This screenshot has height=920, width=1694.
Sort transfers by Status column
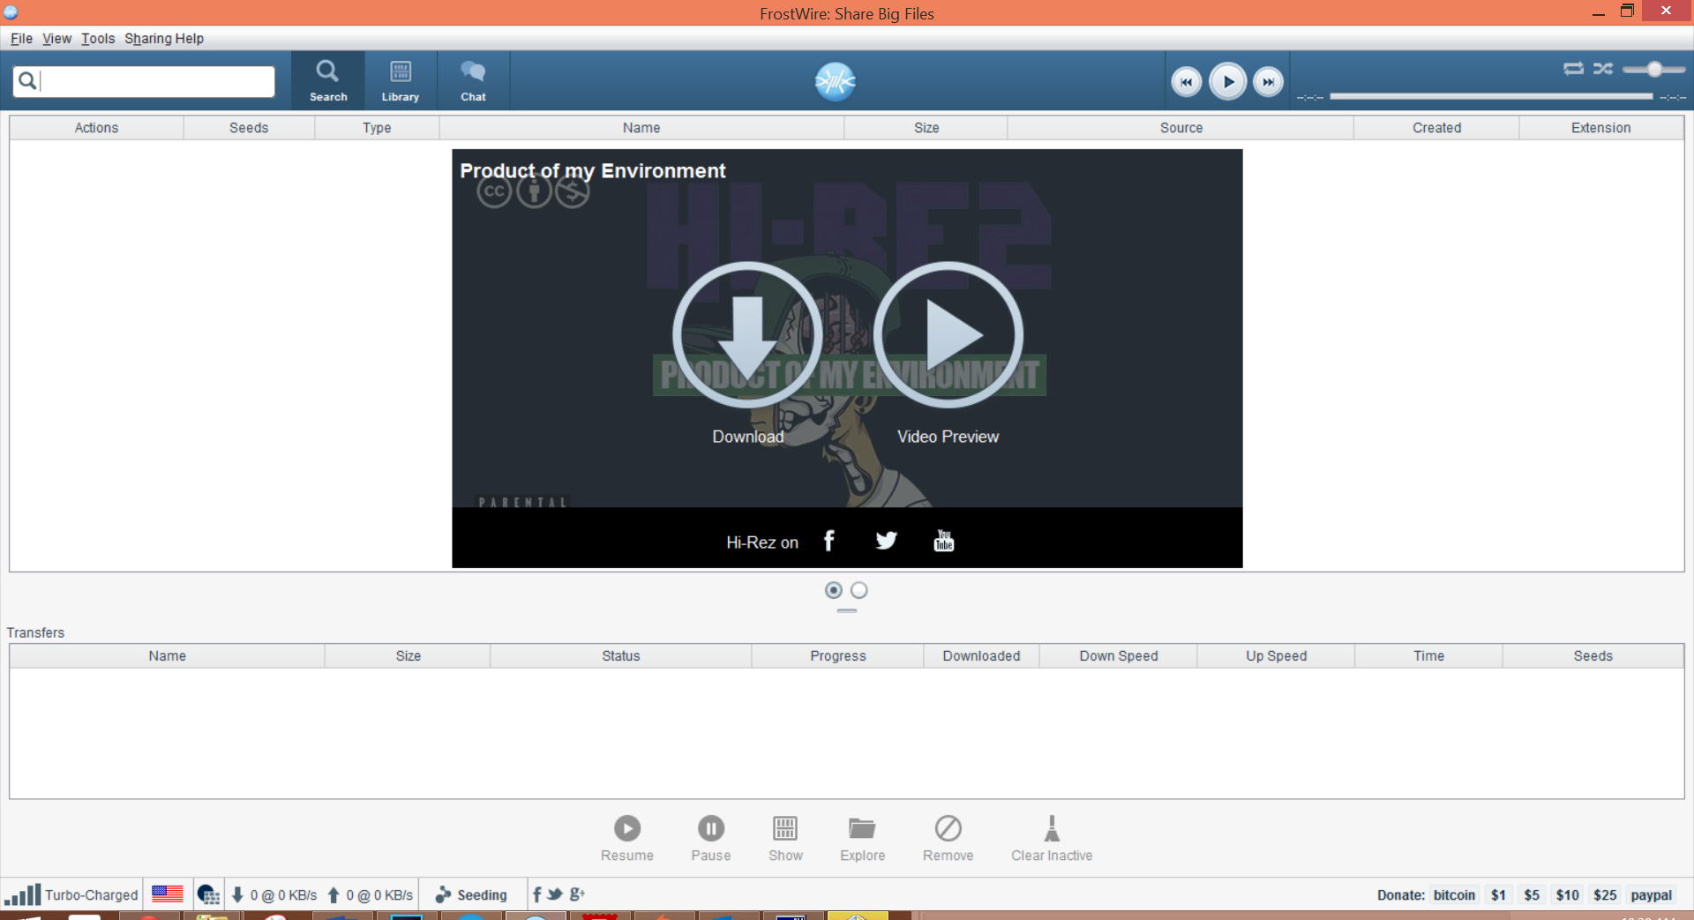pos(620,656)
